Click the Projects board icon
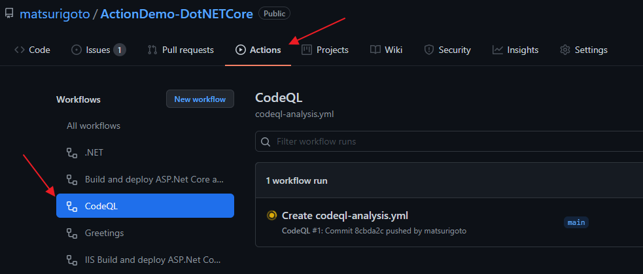The height and width of the screenshot is (274, 643). click(x=307, y=50)
